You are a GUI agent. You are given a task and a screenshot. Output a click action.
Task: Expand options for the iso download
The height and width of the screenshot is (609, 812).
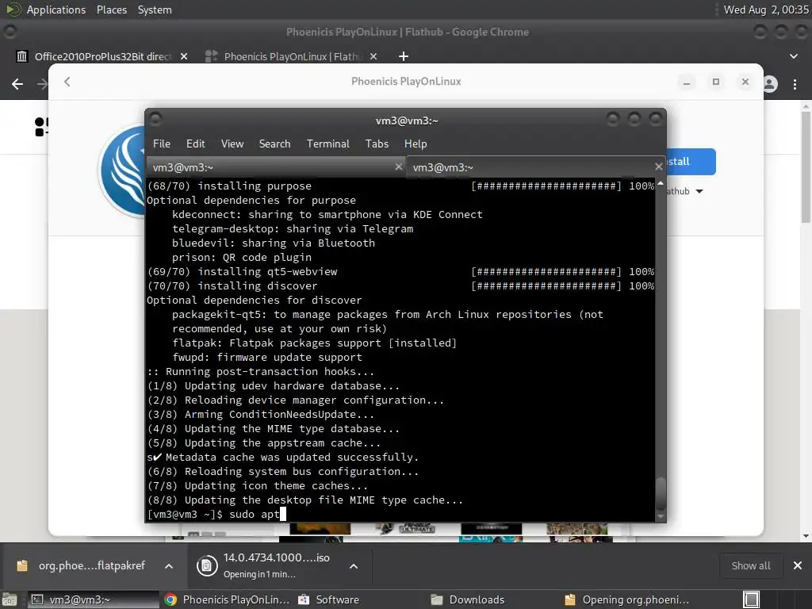tap(354, 566)
